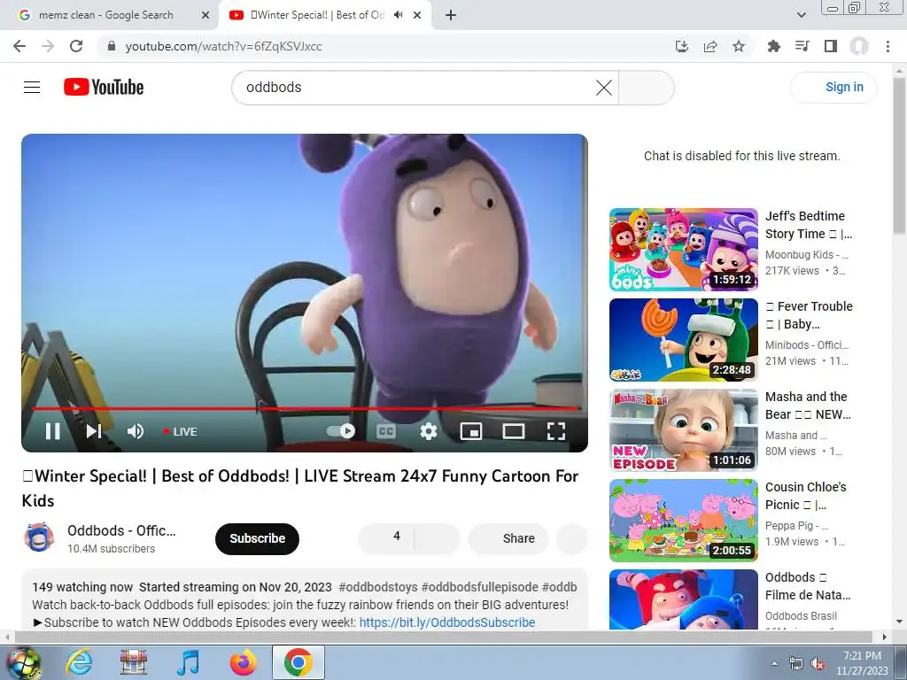Clear the oddbods search text with X
The height and width of the screenshot is (680, 907).
point(604,88)
